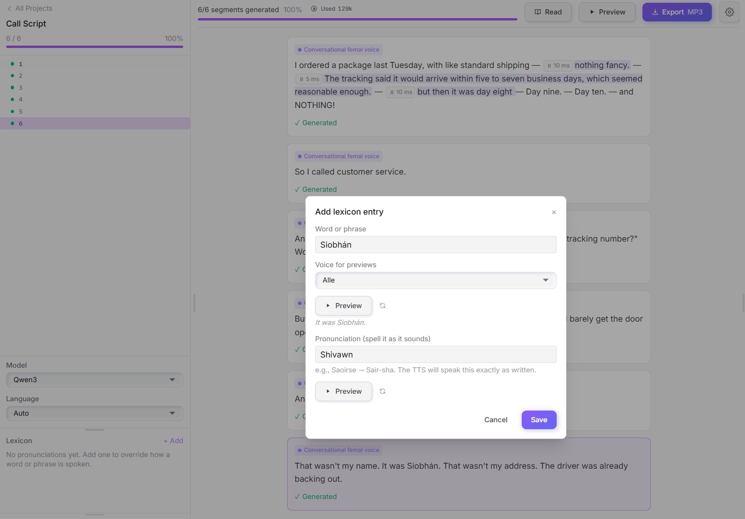Select segment 2 in sidebar list
The image size is (745, 519).
pos(95,75)
